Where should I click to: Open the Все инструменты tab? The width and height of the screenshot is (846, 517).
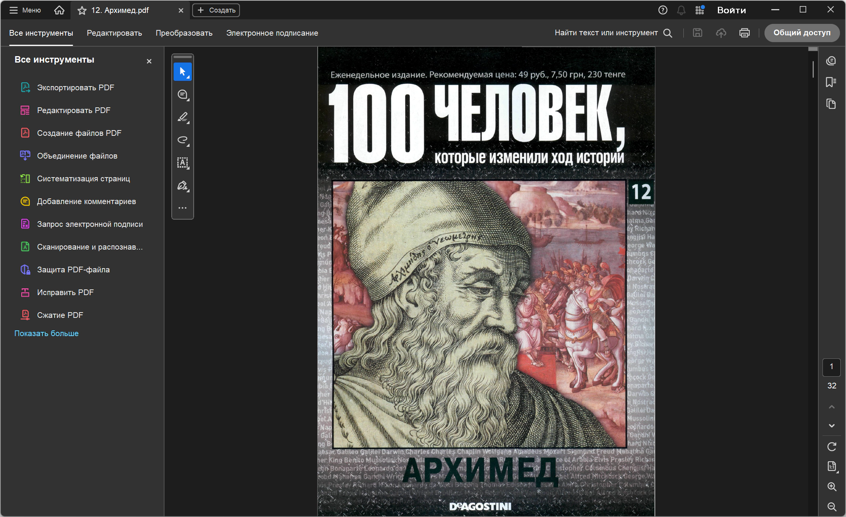click(41, 33)
